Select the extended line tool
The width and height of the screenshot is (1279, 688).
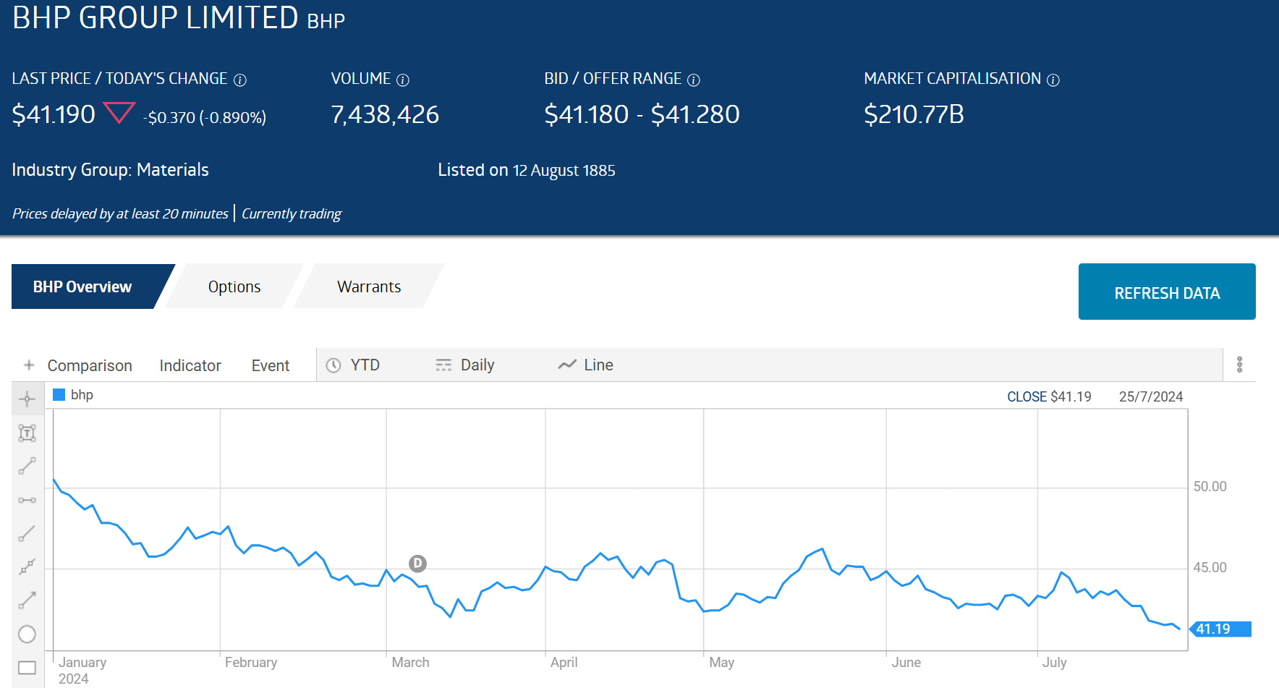[x=27, y=566]
